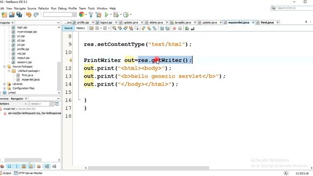Screen dimensions: 313x176
Task: Switch to the profile.jsp tab
Action: (x=83, y=22)
